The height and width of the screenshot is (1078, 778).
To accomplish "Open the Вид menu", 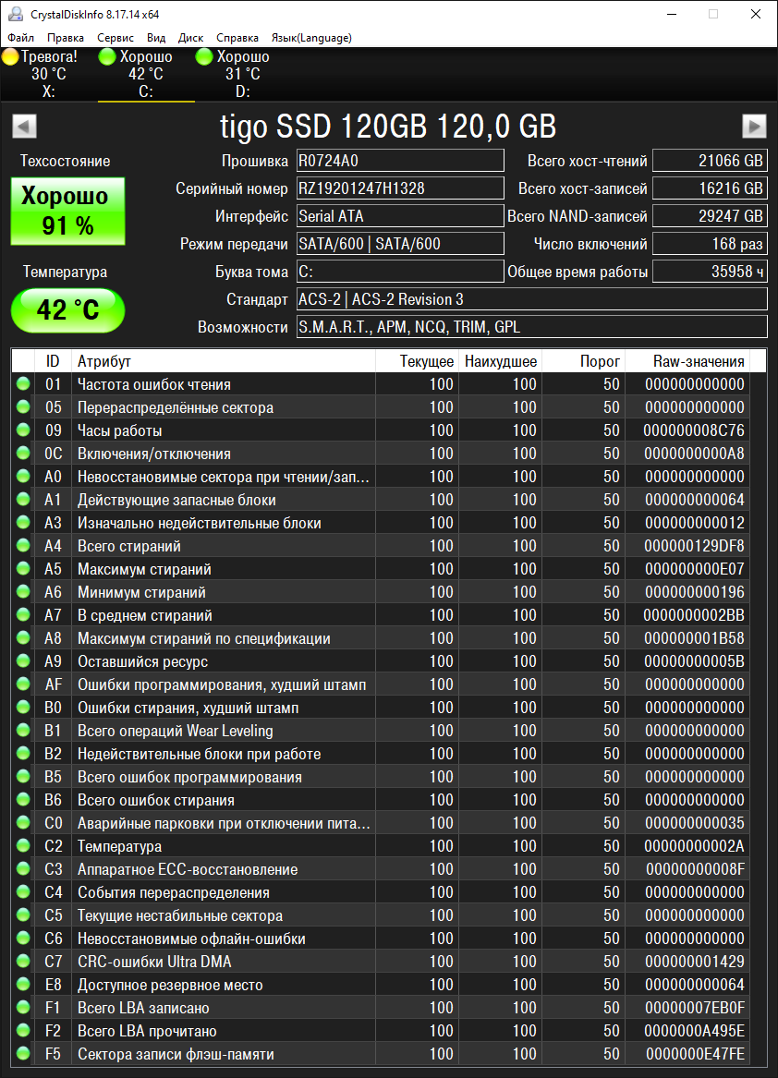I will pos(156,38).
